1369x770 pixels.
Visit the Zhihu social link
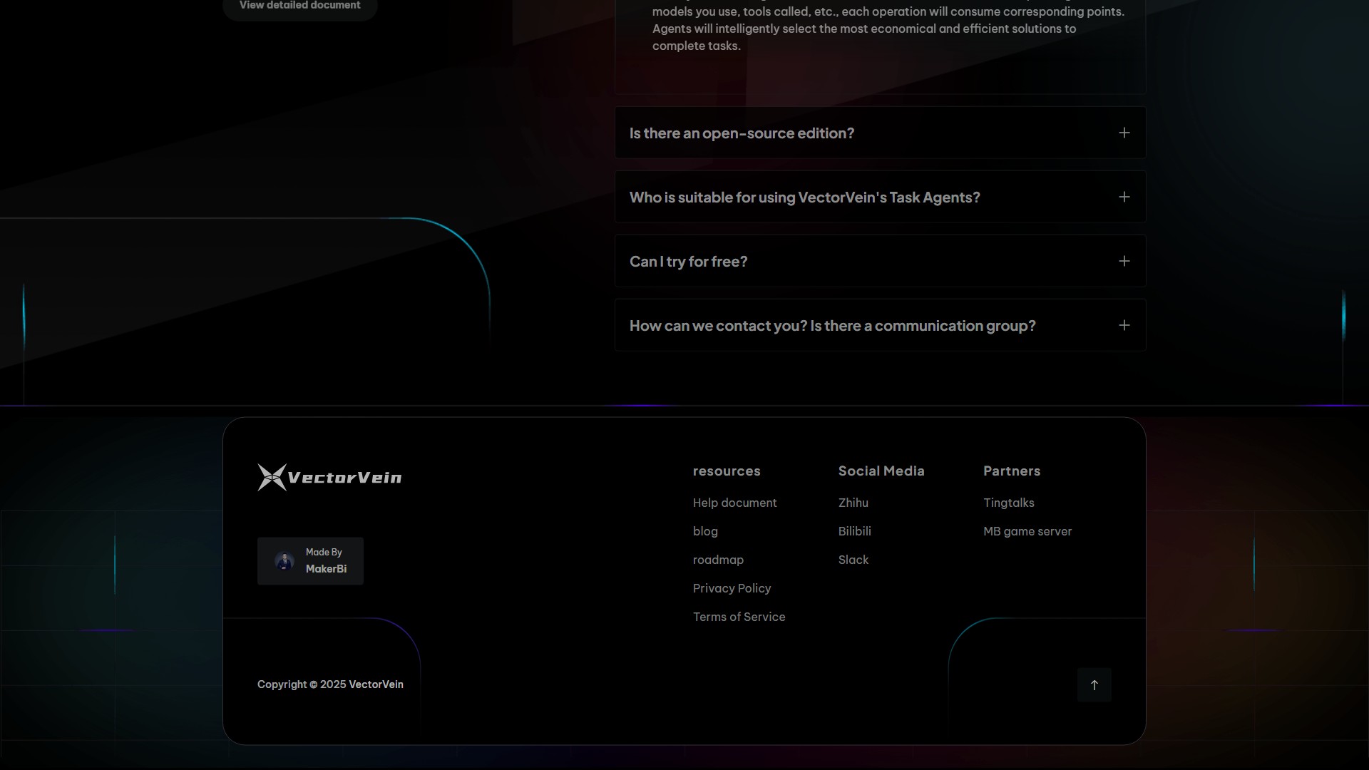853,503
